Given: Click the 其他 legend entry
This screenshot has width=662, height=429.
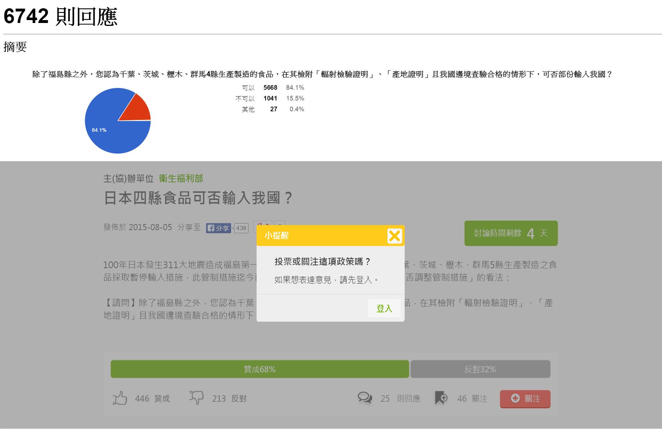Looking at the screenshot, I should [x=248, y=109].
